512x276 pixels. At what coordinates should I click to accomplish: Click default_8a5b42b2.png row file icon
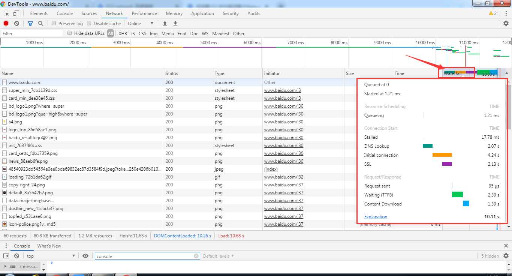(x=4, y=193)
